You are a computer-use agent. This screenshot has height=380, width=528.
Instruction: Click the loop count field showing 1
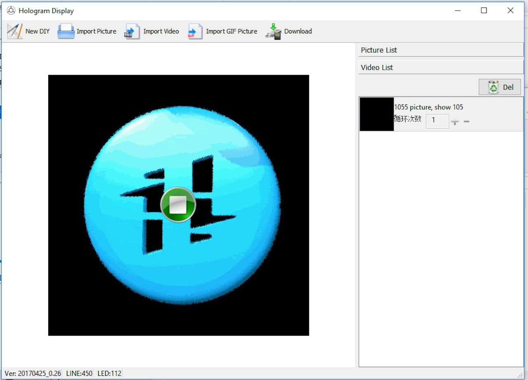(437, 121)
